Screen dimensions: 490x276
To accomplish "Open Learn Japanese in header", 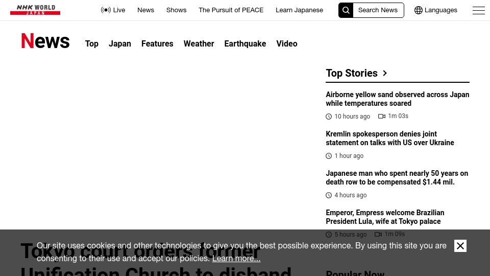I will 299,10.
